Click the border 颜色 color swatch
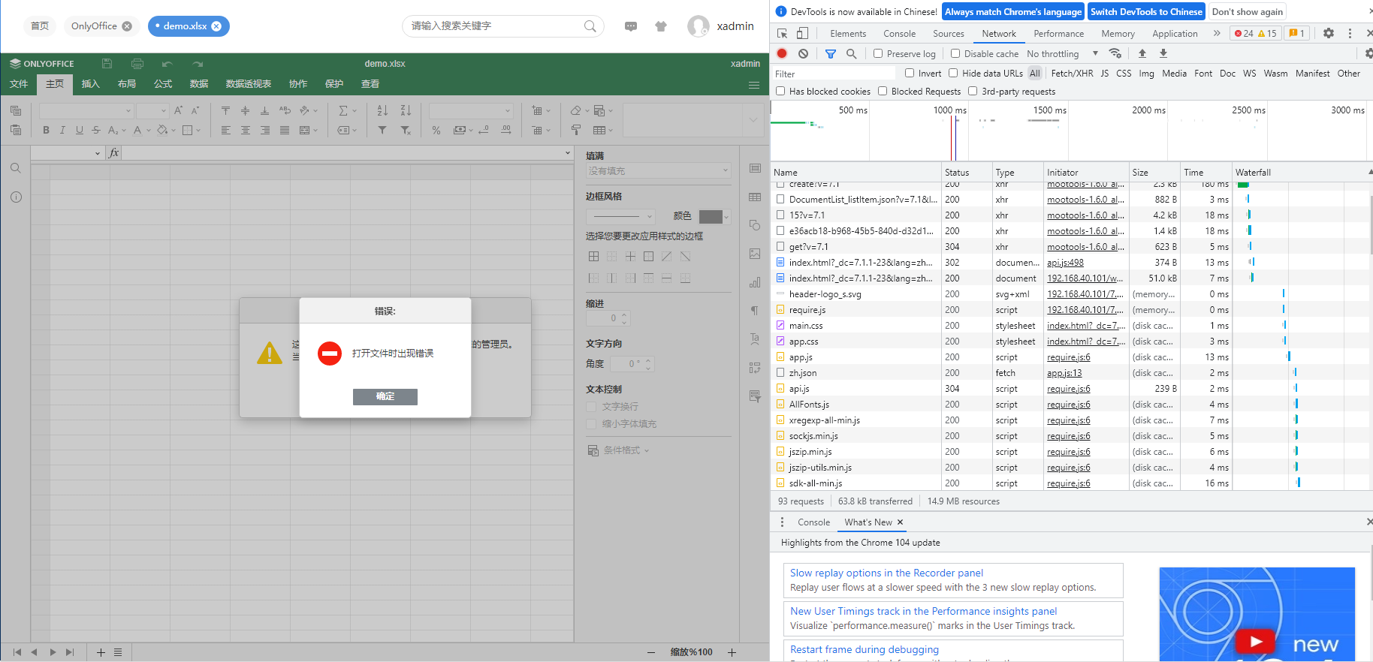1373x662 pixels. pyautogui.click(x=714, y=217)
